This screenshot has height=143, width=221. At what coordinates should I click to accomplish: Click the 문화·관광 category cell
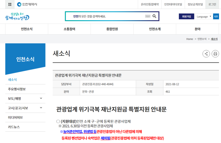click(x=108, y=92)
